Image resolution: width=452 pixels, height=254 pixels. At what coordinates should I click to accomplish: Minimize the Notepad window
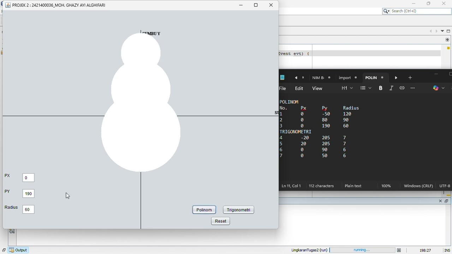[x=436, y=74]
